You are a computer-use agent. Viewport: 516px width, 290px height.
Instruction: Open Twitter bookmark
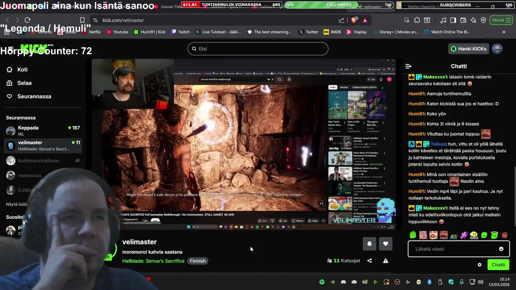pyautogui.click(x=308, y=32)
